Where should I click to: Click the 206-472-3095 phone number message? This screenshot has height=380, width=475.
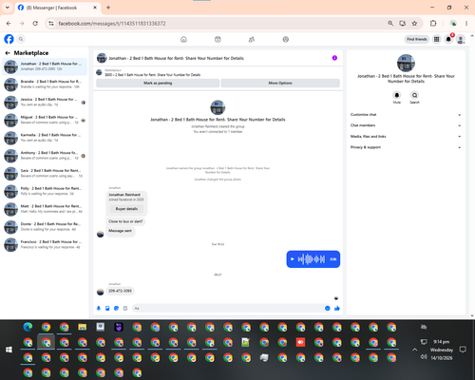tap(120, 291)
